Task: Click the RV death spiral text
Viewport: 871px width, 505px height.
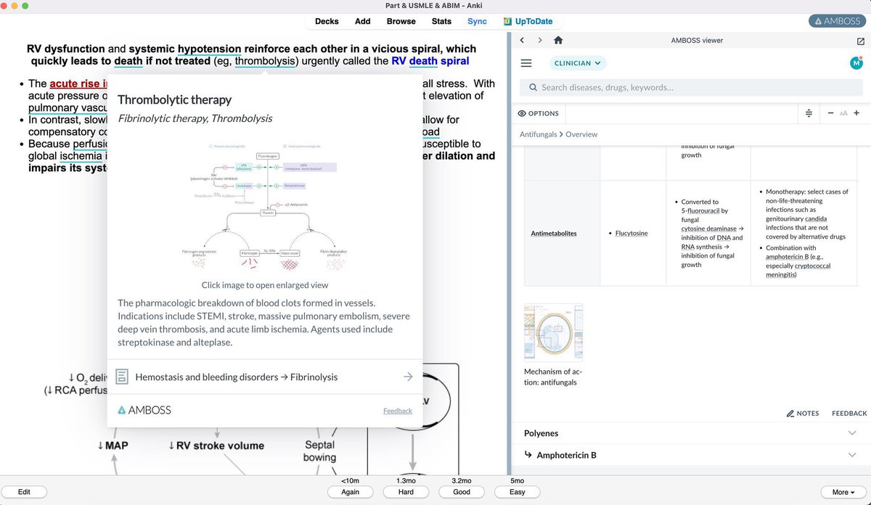Action: click(x=430, y=61)
